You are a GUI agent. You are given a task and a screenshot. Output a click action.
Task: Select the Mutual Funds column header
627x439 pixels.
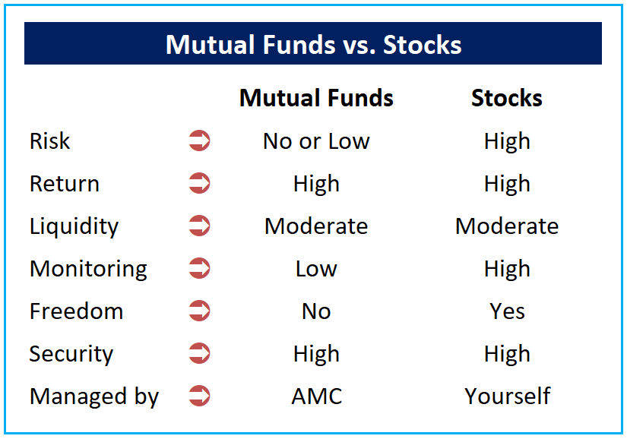click(x=316, y=98)
